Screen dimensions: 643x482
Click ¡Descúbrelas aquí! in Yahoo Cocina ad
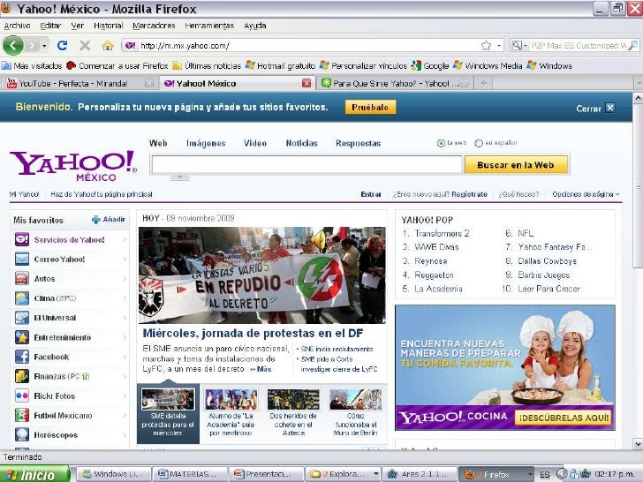point(564,418)
